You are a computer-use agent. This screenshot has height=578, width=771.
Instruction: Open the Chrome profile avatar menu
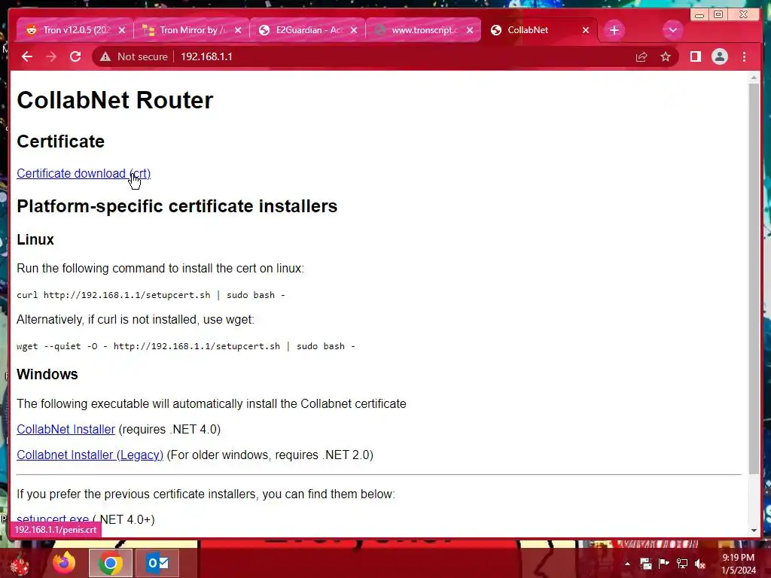(719, 56)
